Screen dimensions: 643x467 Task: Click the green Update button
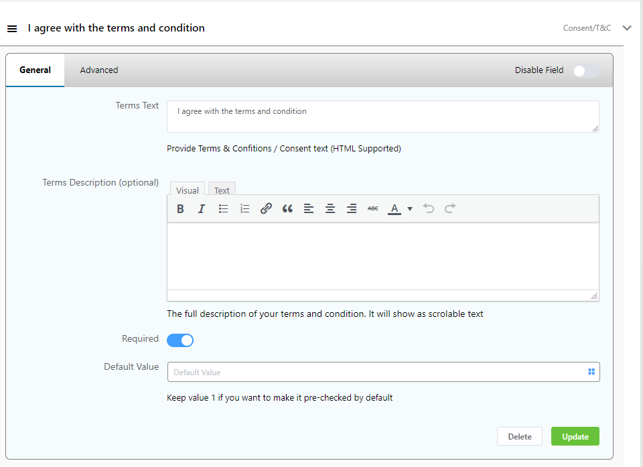pyautogui.click(x=575, y=436)
